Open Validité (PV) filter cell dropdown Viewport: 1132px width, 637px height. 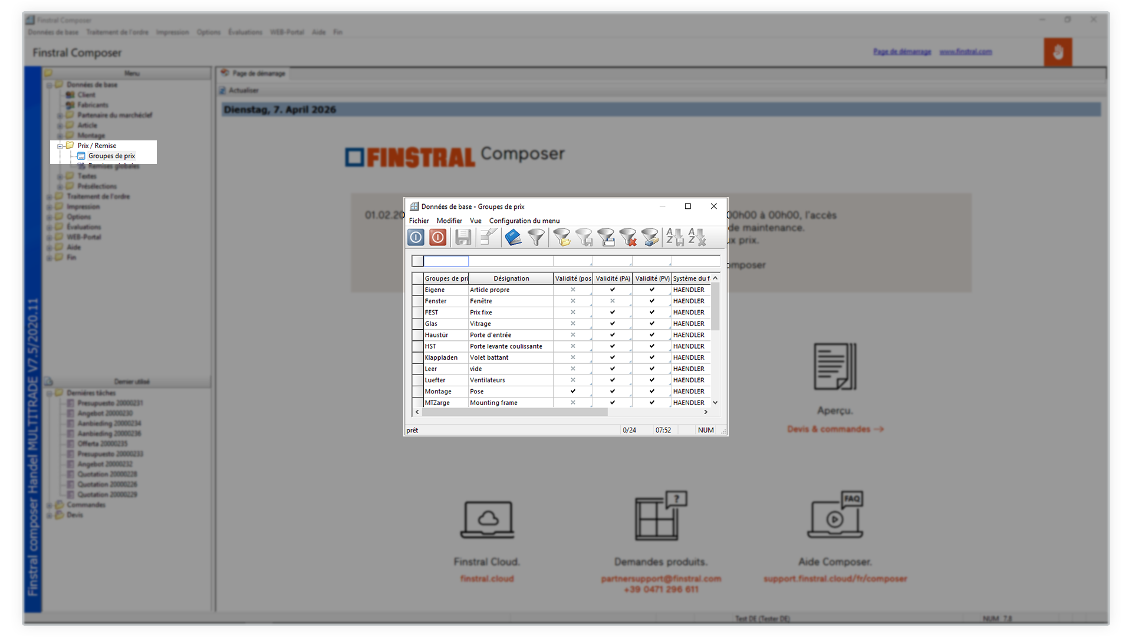click(669, 264)
